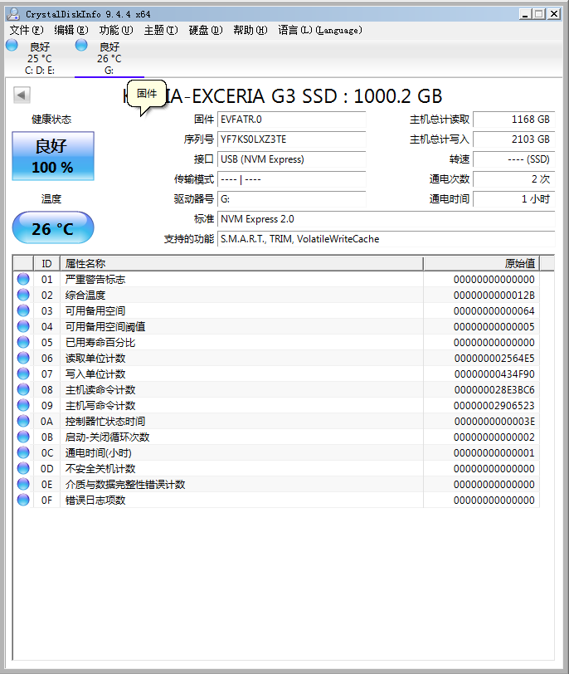Select attribute name 写入单位计数
The width and height of the screenshot is (569, 674).
[x=95, y=374]
